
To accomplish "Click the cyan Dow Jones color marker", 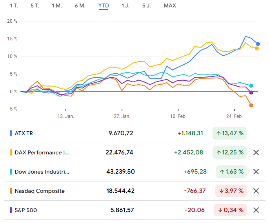I will tap(11, 172).
